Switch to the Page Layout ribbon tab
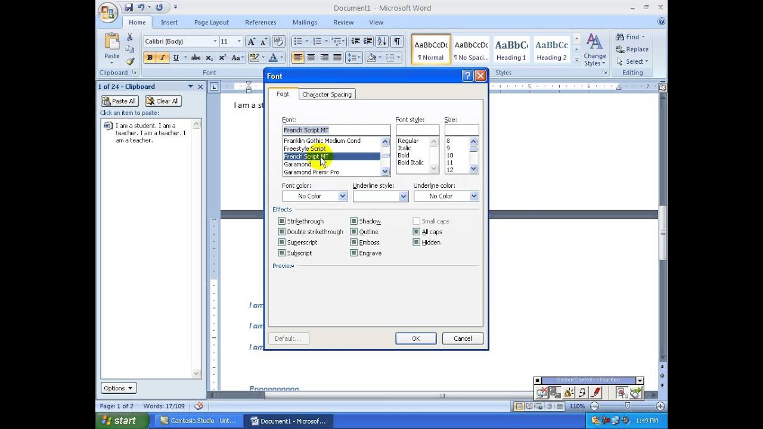The width and height of the screenshot is (763, 429). click(212, 22)
